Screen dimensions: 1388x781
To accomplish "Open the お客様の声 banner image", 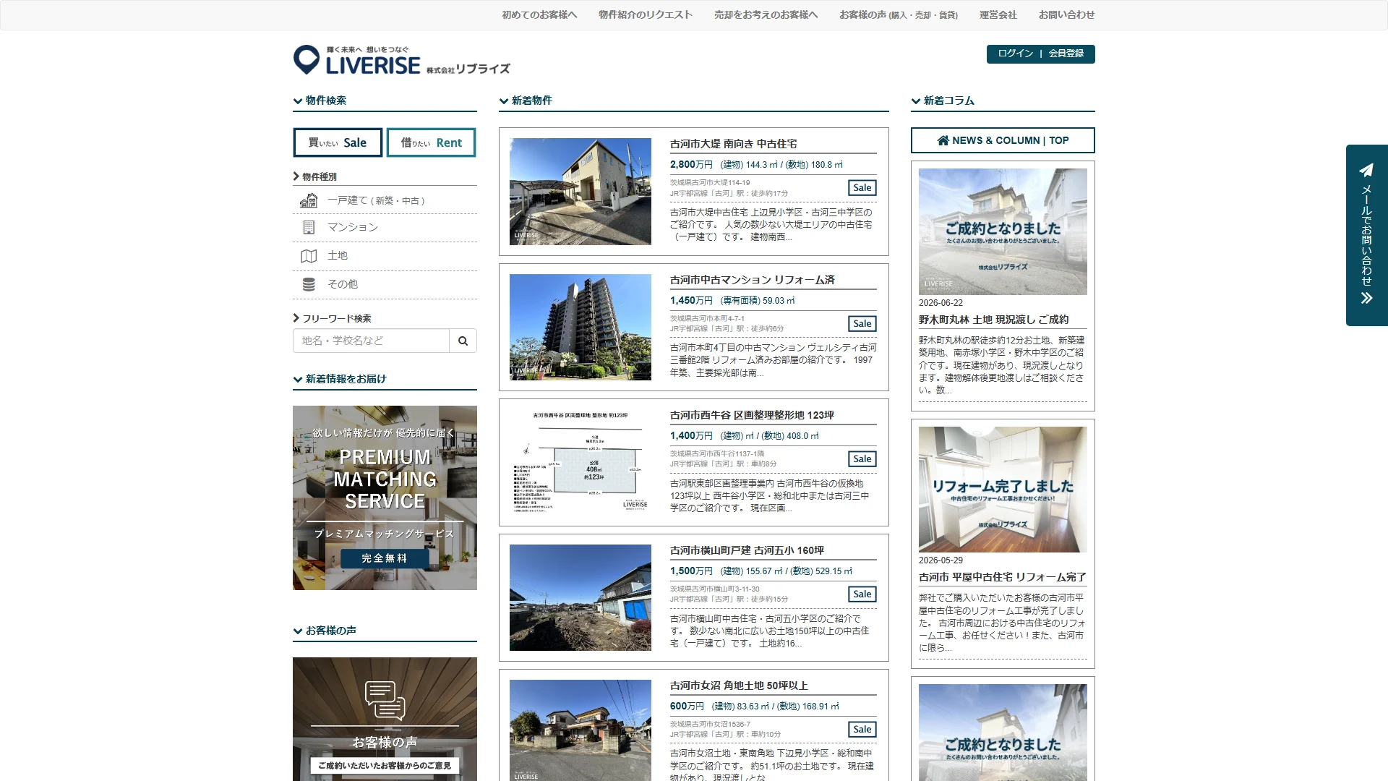I will (x=385, y=719).
